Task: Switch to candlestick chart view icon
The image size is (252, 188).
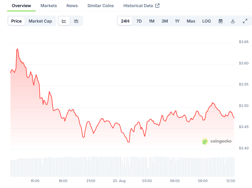Action: coord(76,21)
